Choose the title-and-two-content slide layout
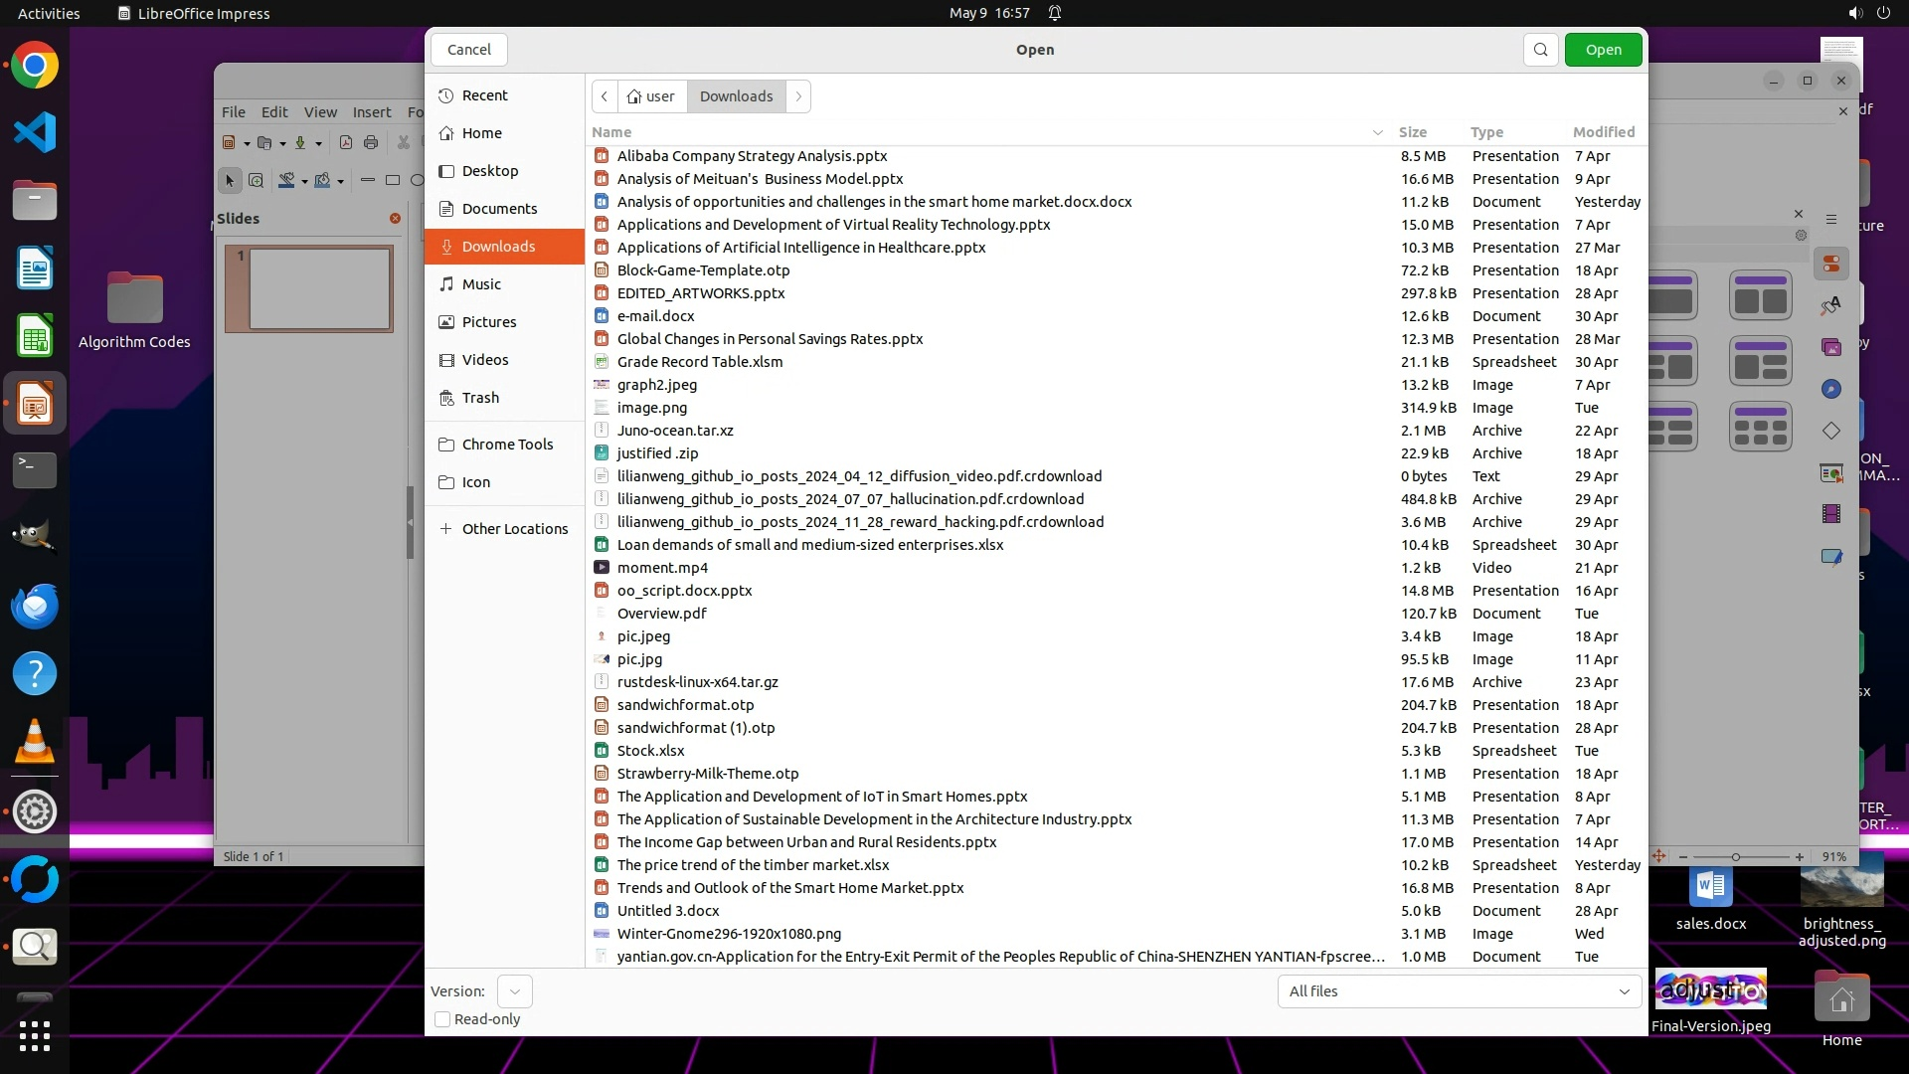1909x1074 pixels. pyautogui.click(x=1760, y=296)
